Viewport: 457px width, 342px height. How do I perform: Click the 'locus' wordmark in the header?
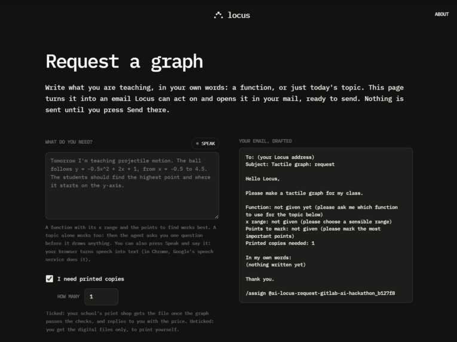click(239, 15)
